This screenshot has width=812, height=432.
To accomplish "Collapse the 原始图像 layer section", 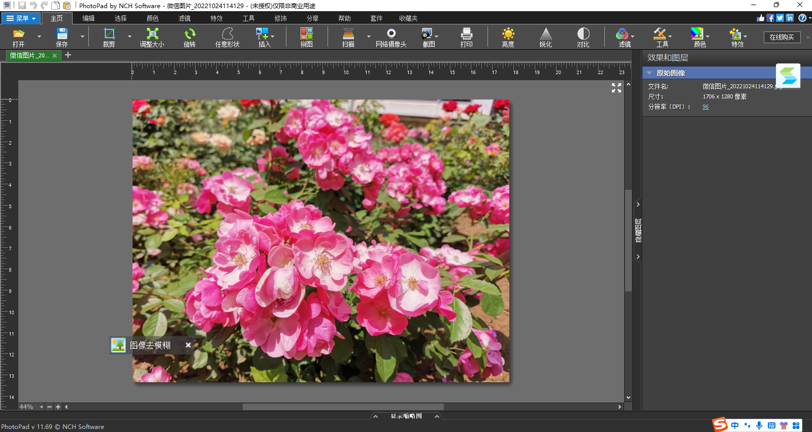I will [x=649, y=73].
